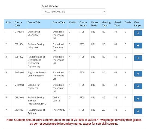
Task: Expand view ranges for ECE1002 course
Action: coord(138,58)
